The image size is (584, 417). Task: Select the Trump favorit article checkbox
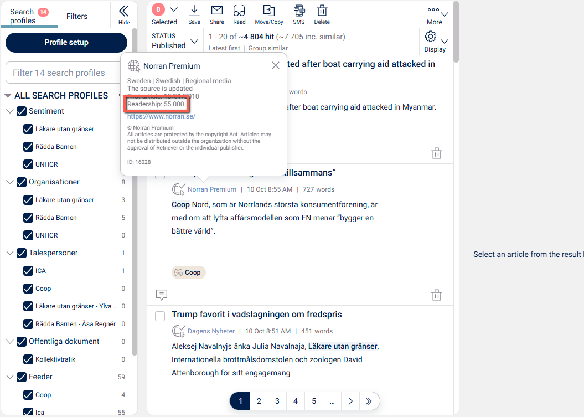[x=160, y=316]
